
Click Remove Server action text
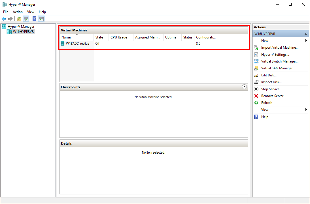click(272, 96)
